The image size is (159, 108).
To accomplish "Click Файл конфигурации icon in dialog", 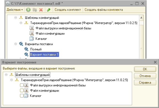I will [26, 90].
